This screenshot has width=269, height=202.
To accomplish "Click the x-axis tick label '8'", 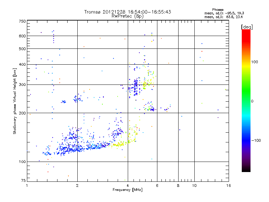I will pos(178,186).
